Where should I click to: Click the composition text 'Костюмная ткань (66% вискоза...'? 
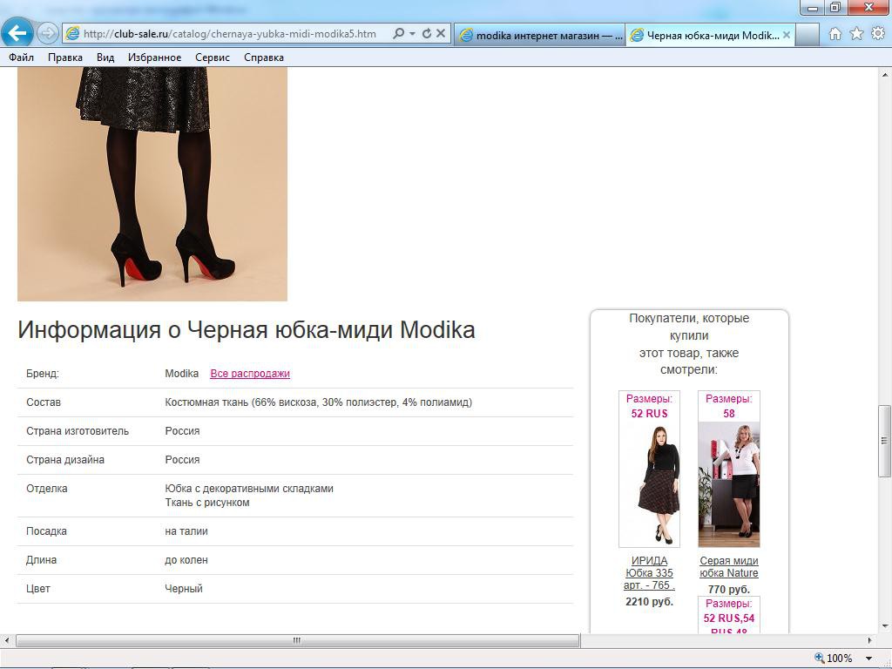point(319,402)
